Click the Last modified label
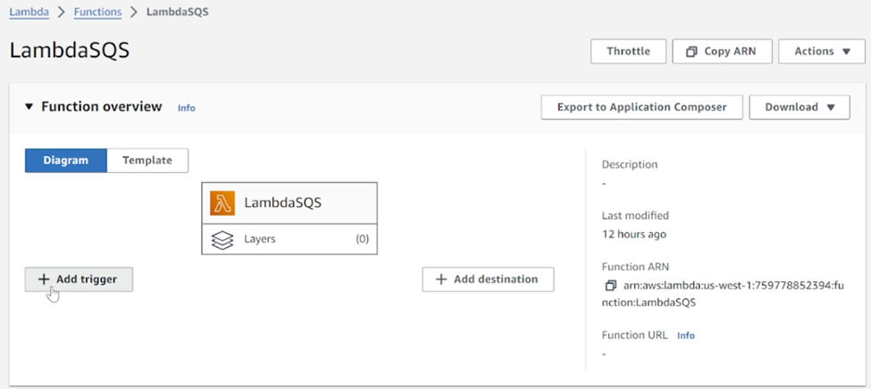 click(635, 215)
